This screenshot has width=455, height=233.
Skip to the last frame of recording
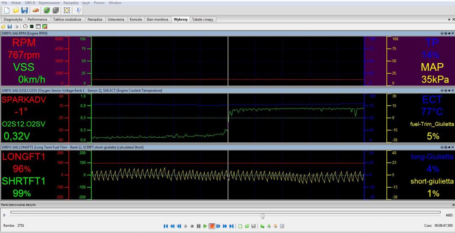231,226
